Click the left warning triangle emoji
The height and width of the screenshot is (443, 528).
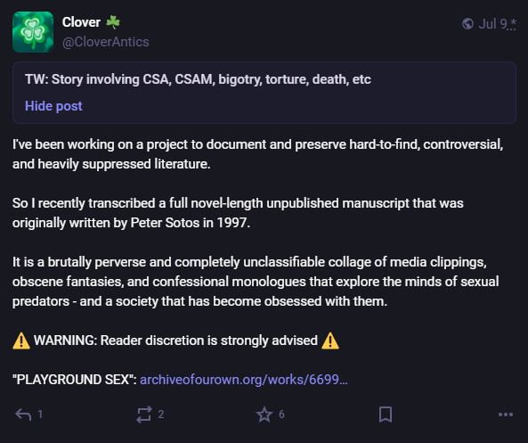21,340
